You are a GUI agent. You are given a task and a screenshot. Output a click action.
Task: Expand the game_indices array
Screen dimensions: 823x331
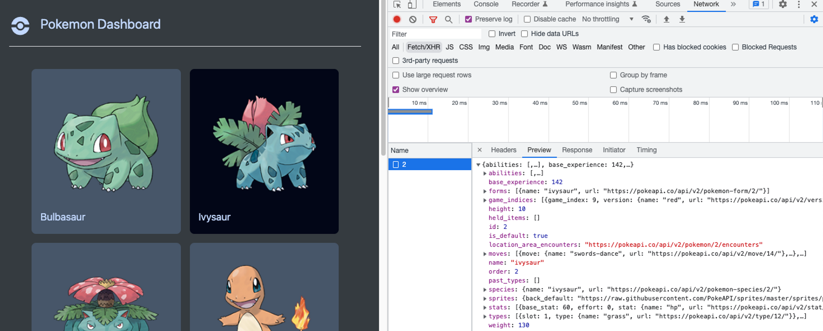(x=485, y=200)
